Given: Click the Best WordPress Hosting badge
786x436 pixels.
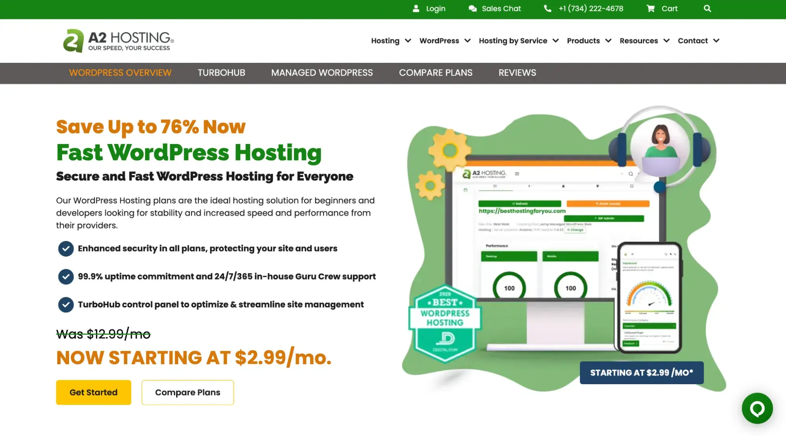Looking at the screenshot, I should point(445,324).
